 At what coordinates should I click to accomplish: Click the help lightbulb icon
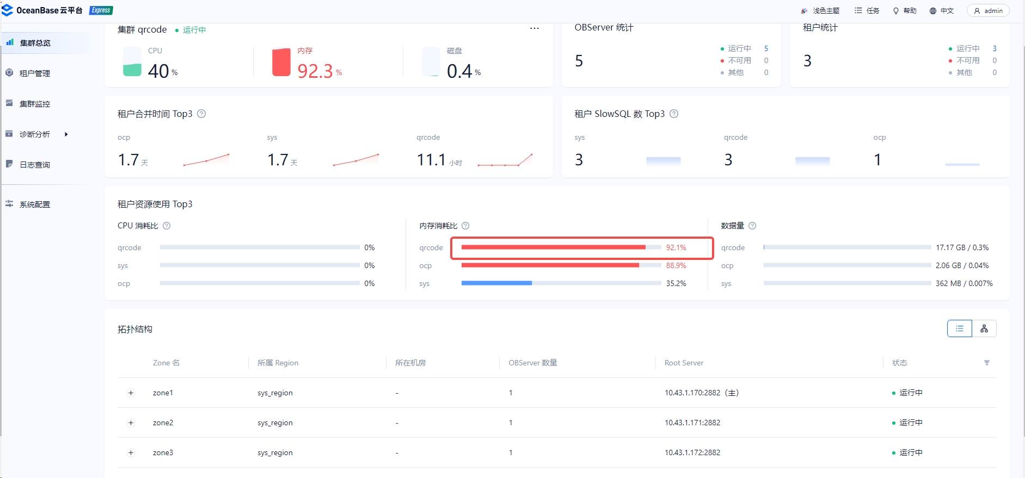pyautogui.click(x=896, y=11)
